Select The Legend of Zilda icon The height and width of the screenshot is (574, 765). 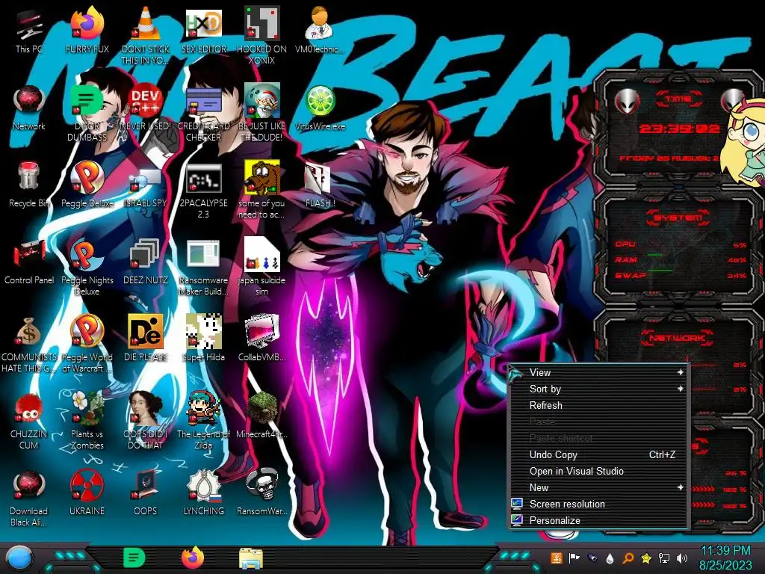(204, 421)
